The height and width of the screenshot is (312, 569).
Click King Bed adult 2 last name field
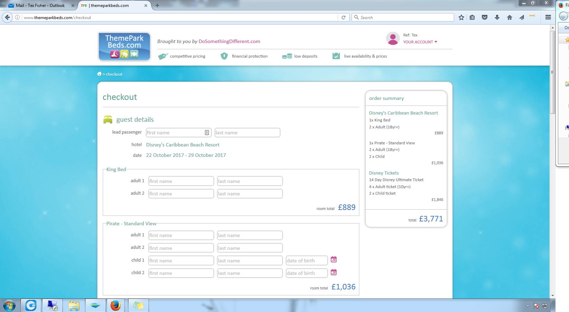click(x=250, y=194)
